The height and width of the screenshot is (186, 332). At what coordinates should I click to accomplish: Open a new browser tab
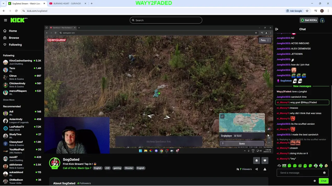tap(92, 3)
